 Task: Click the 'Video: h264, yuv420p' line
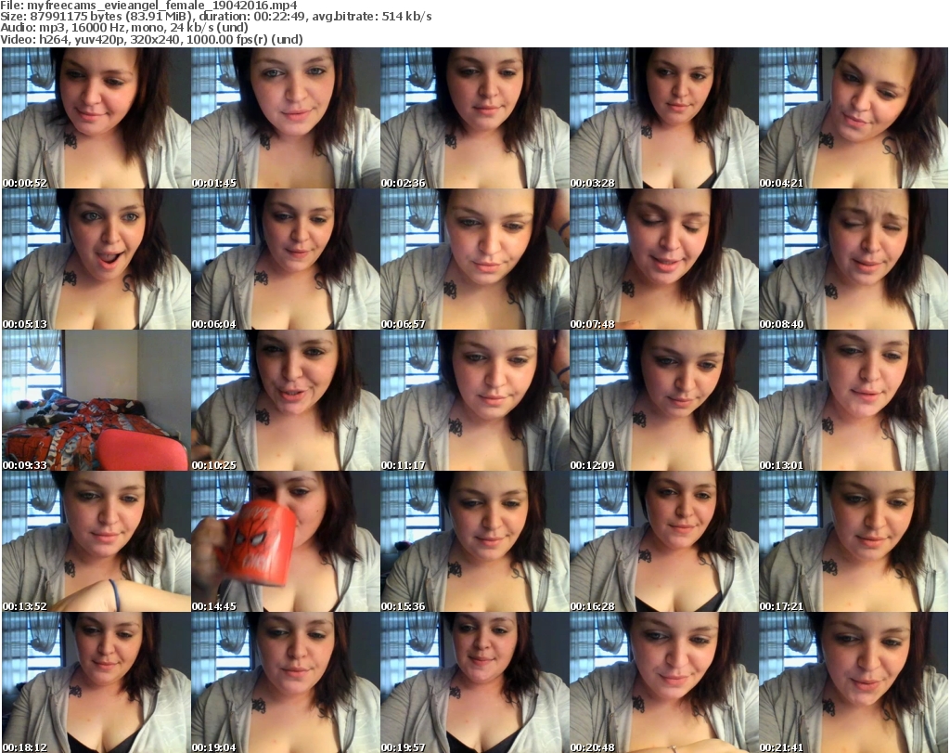point(151,39)
